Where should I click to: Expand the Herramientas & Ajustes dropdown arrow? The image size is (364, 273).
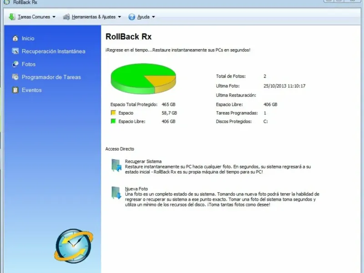[120, 17]
